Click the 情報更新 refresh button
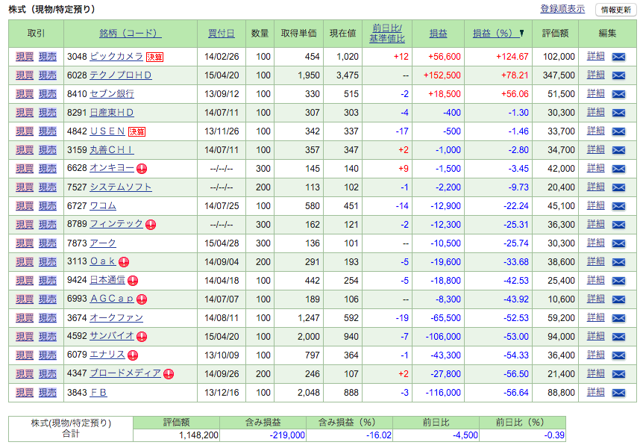The image size is (643, 448). [616, 10]
